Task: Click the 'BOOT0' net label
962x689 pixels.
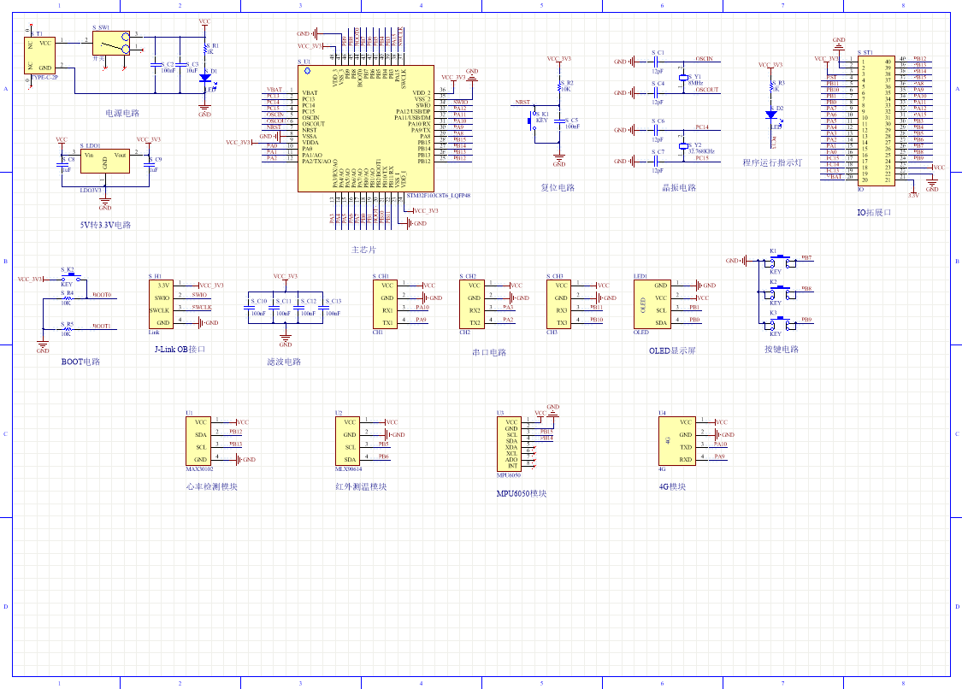Action: [x=102, y=295]
